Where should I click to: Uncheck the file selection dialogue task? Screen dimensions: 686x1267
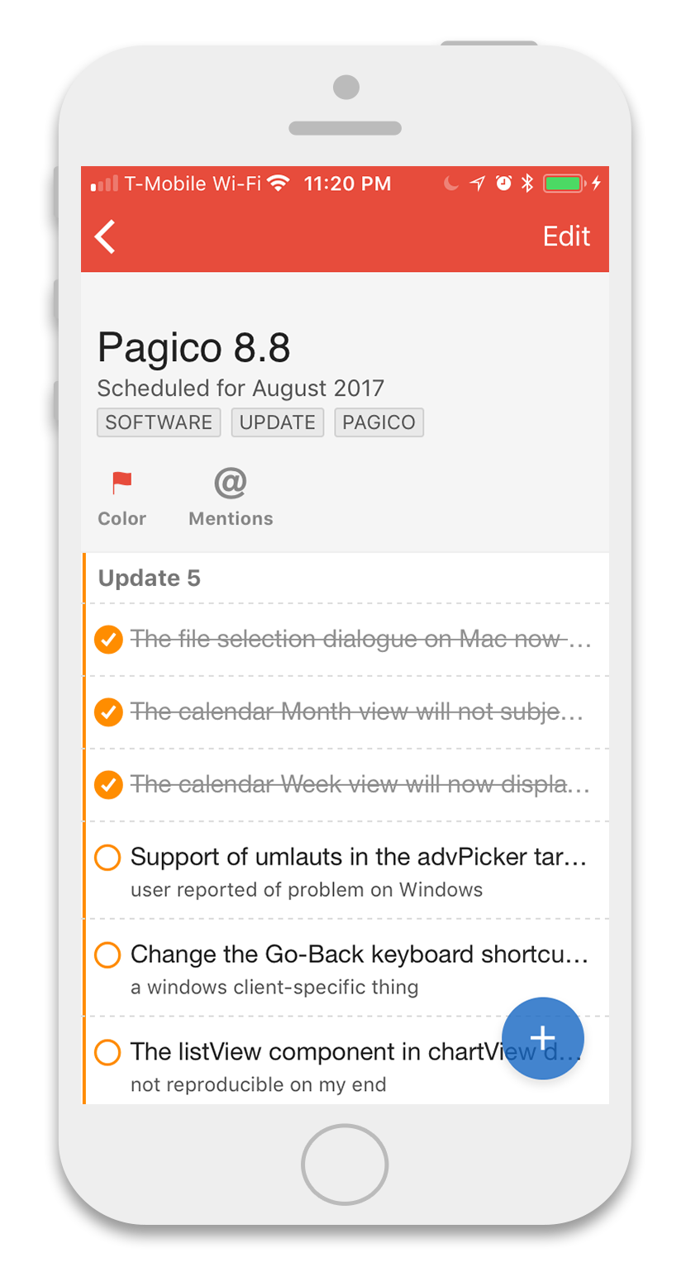coord(108,640)
